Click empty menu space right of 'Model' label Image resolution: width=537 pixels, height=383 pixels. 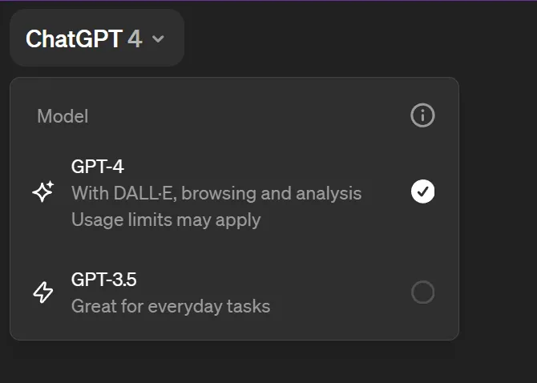click(x=240, y=116)
